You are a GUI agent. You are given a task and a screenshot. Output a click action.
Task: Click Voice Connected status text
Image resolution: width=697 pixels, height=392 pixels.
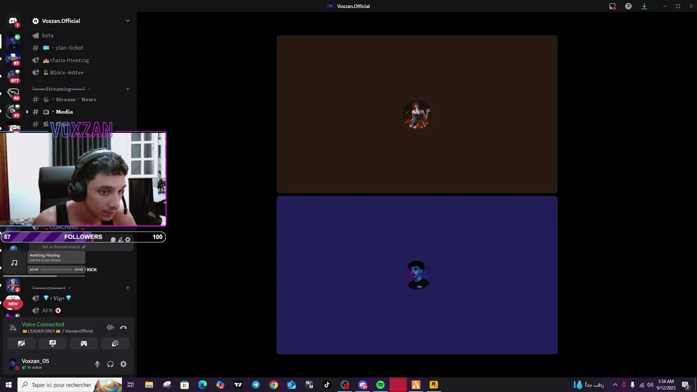click(x=43, y=324)
